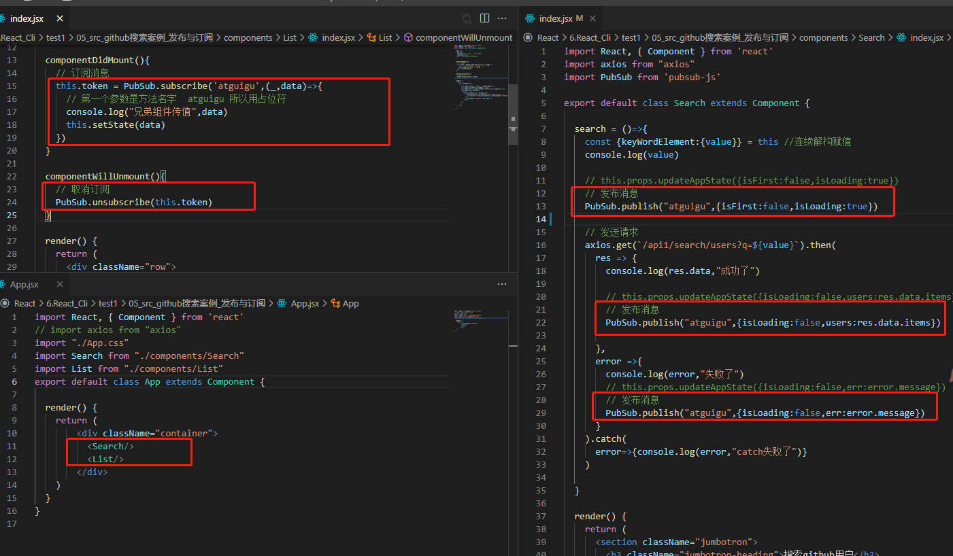Click '<List/>' tag in App.jsx
The width and height of the screenshot is (953, 556).
pyautogui.click(x=105, y=459)
